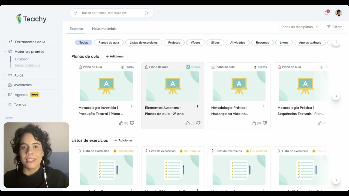Open the user profile avatar

click(339, 13)
